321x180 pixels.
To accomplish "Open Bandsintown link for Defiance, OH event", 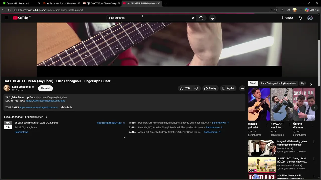I will pyautogui.click(x=220, y=123).
